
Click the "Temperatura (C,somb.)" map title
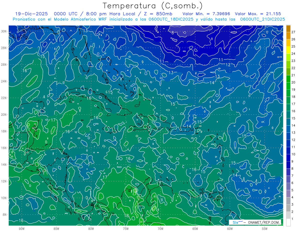152,6
